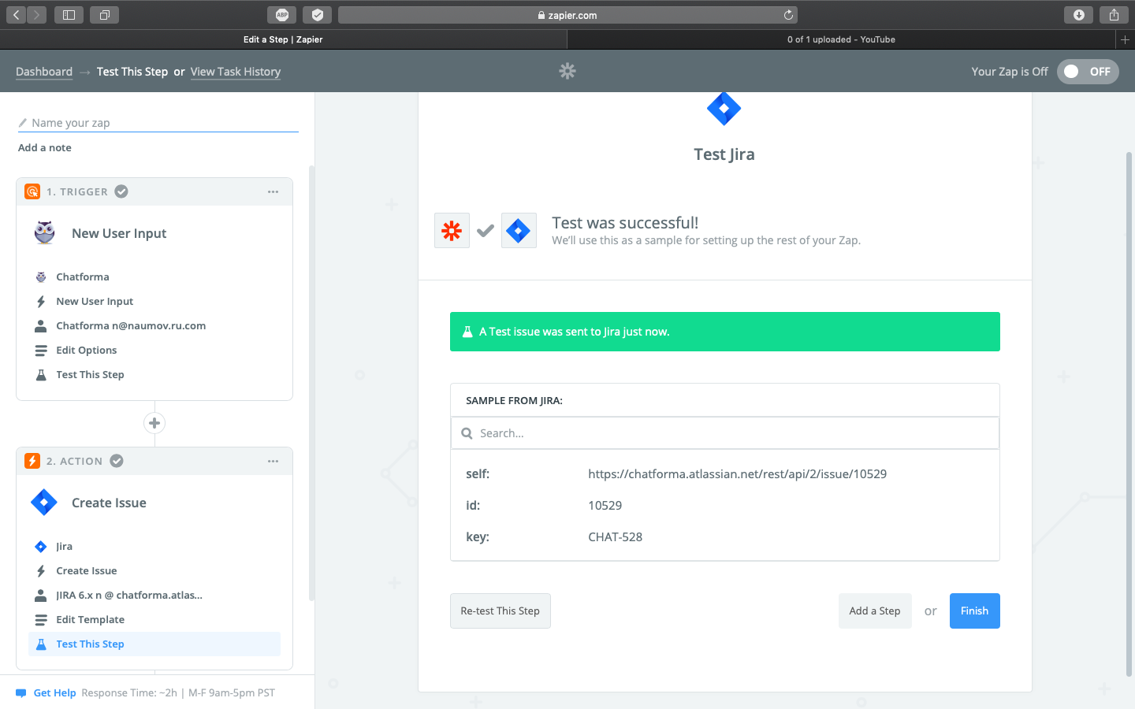
Task: Click the zapier.com address bar
Action: point(567,15)
